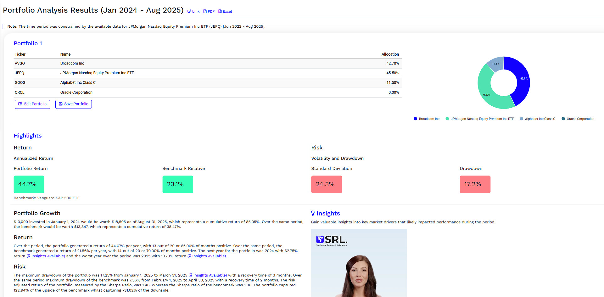Click Oracle Corporation name in the table
The width and height of the screenshot is (604, 297).
[76, 92]
